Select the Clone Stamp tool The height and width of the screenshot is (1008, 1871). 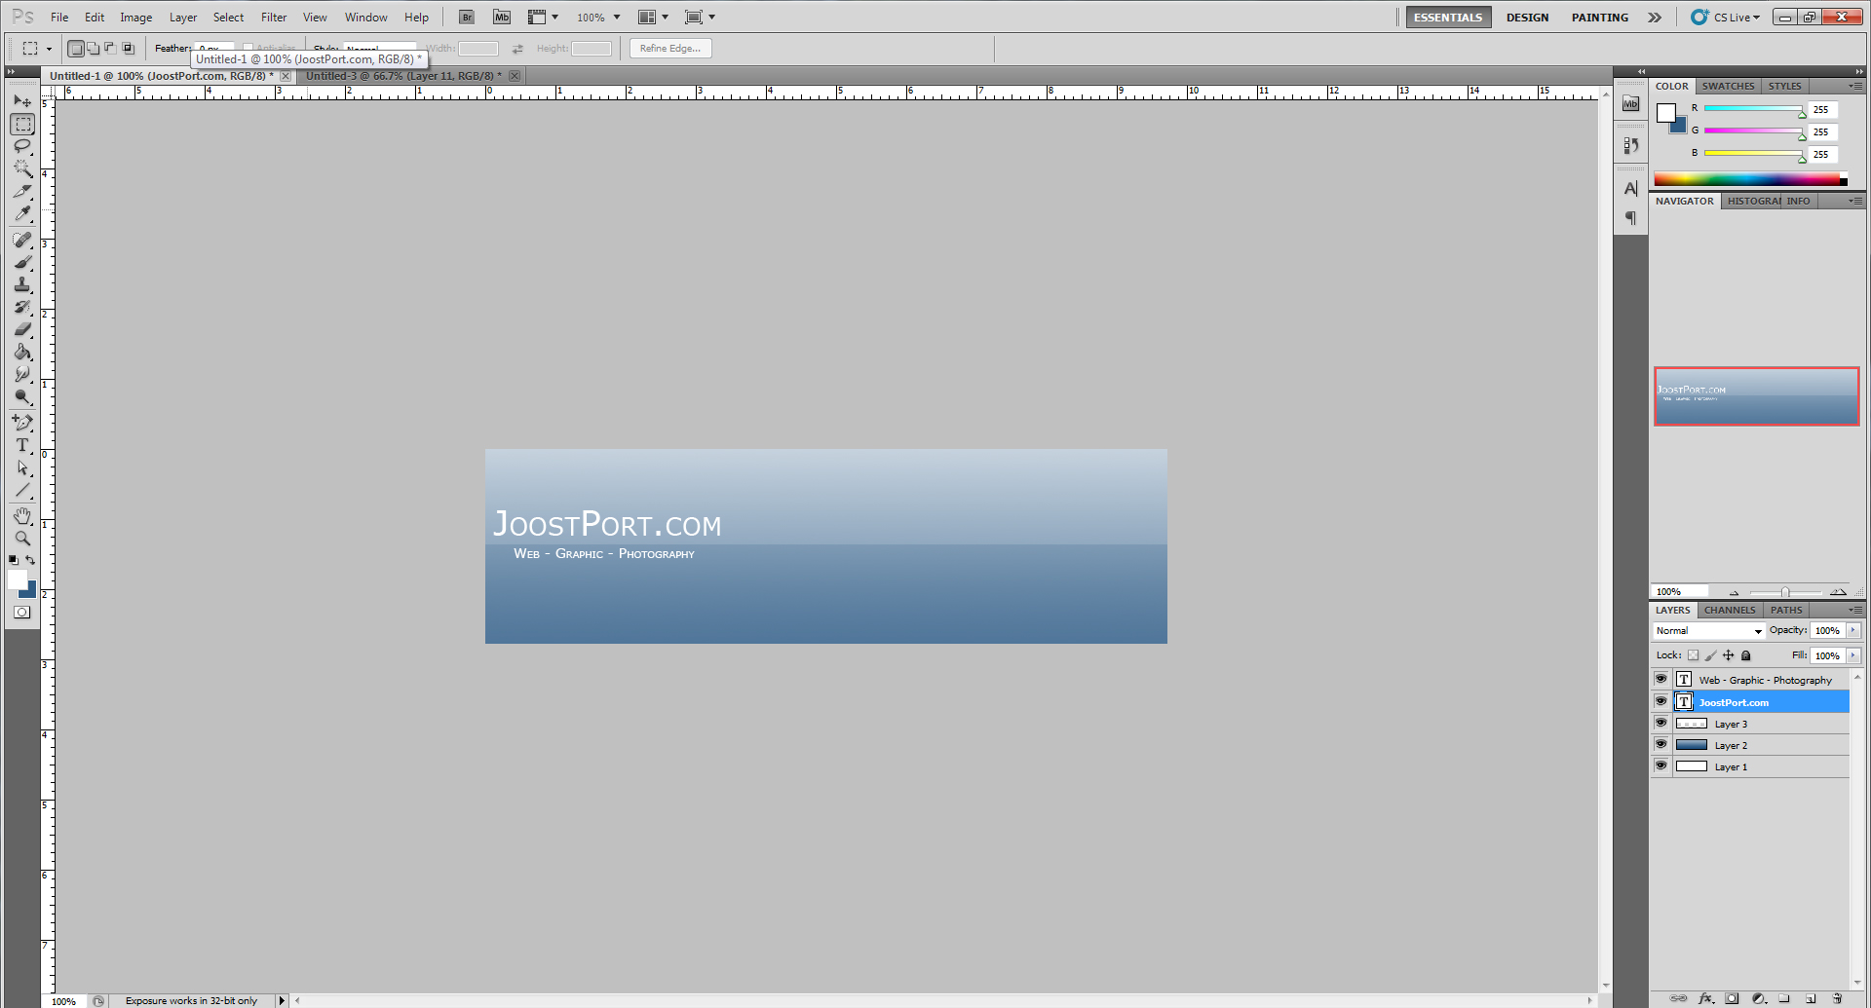click(x=22, y=284)
